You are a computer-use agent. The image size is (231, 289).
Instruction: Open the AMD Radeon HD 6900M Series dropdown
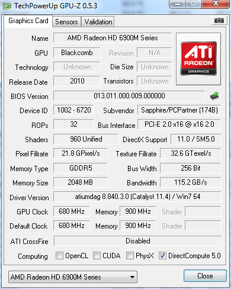pyautogui.click(x=73, y=277)
